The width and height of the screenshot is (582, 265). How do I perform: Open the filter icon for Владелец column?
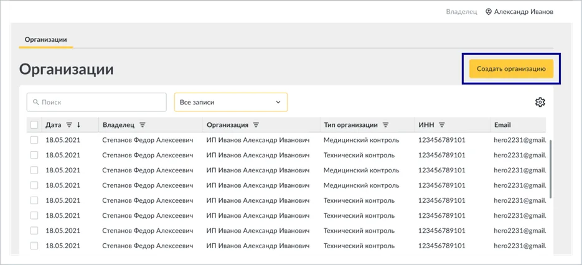tap(143, 125)
